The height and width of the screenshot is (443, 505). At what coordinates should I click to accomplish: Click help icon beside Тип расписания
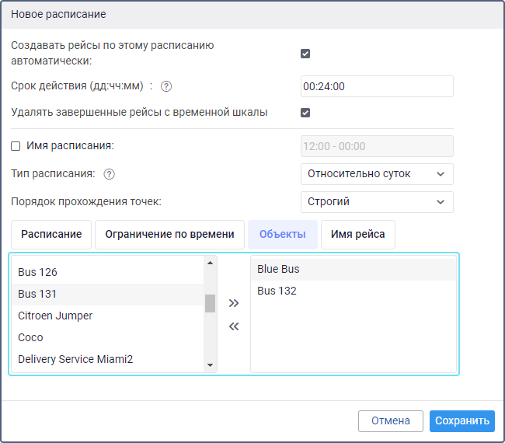tap(110, 174)
